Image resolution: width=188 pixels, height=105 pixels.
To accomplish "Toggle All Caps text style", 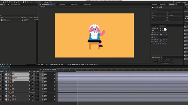I will 158,44.
